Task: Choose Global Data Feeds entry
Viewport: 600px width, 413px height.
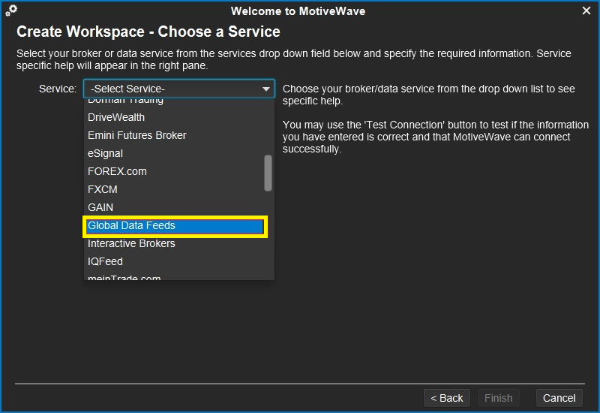Action: 175,226
